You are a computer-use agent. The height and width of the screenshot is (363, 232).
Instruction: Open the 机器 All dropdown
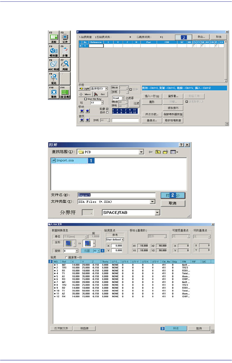pyautogui.click(x=99, y=251)
